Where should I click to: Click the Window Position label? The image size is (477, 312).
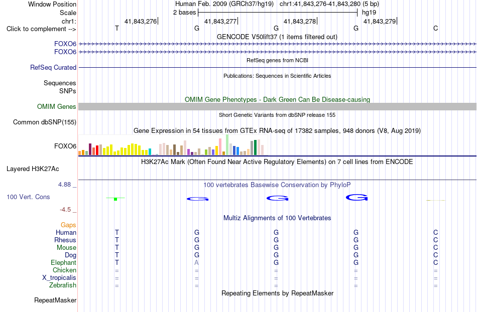(x=52, y=4)
